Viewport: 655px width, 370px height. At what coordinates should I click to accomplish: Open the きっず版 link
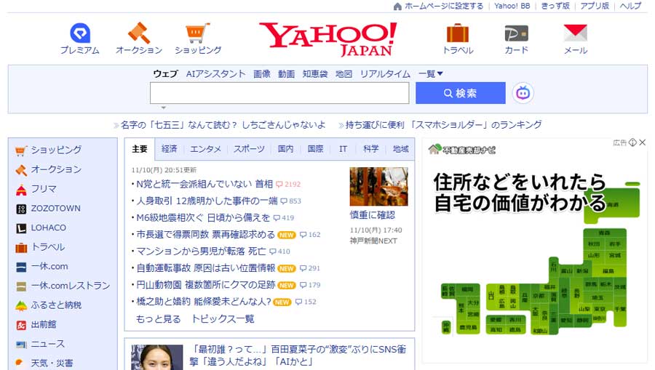(555, 7)
